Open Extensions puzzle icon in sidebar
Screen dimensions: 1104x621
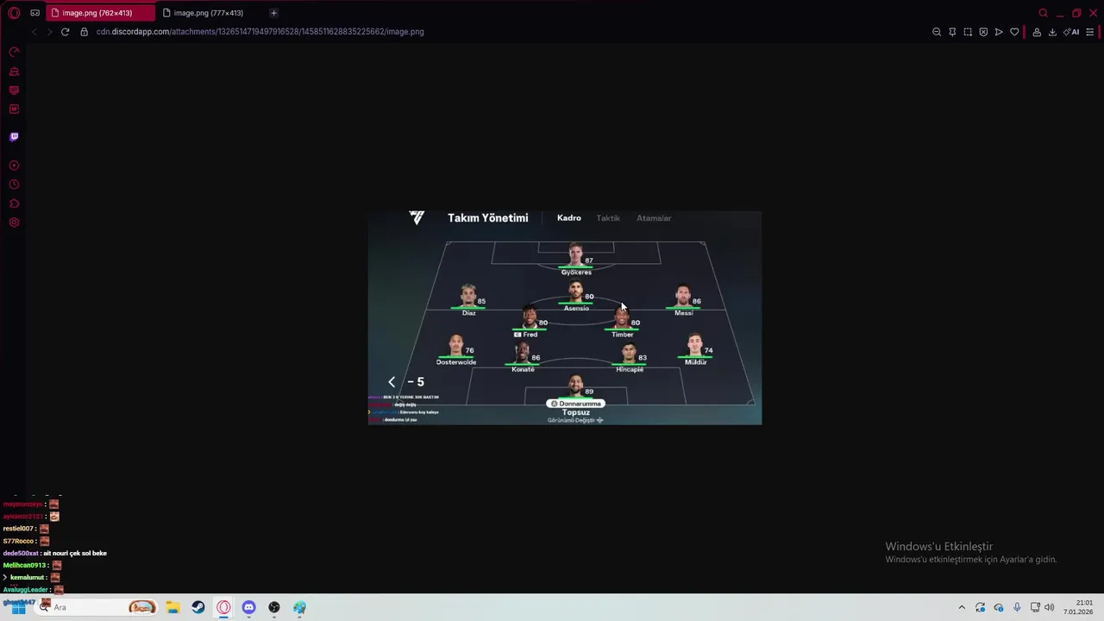14,204
